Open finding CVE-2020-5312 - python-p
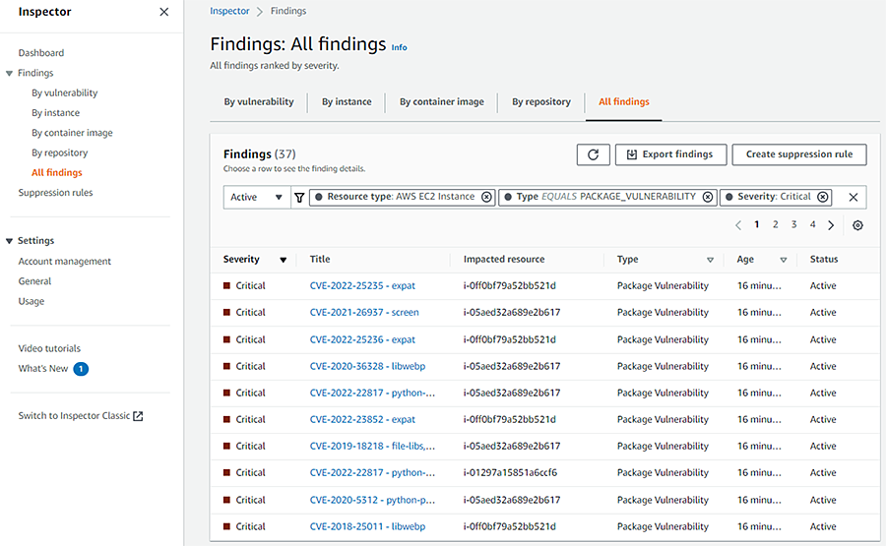The height and width of the screenshot is (546, 886). pyautogui.click(x=372, y=501)
